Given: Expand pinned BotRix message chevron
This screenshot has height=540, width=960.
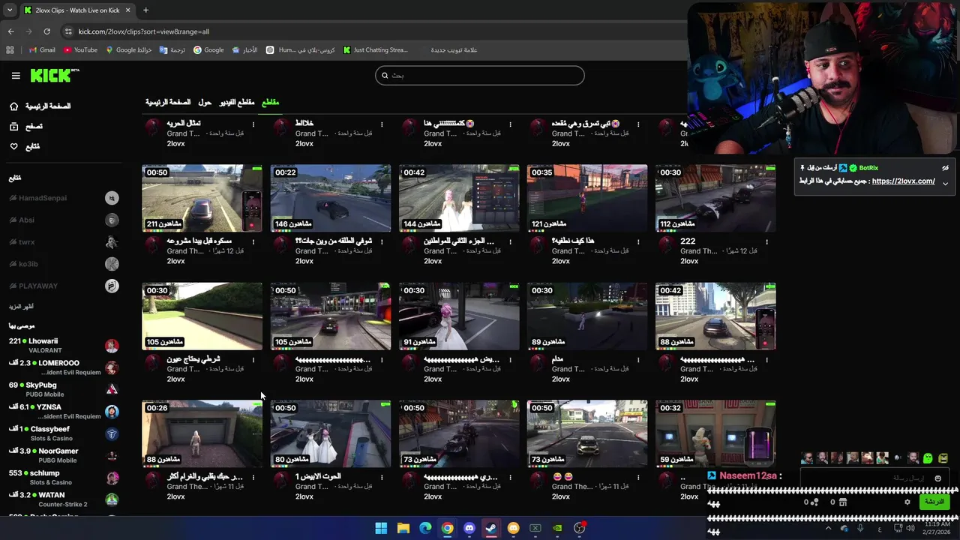Looking at the screenshot, I should coord(945,183).
